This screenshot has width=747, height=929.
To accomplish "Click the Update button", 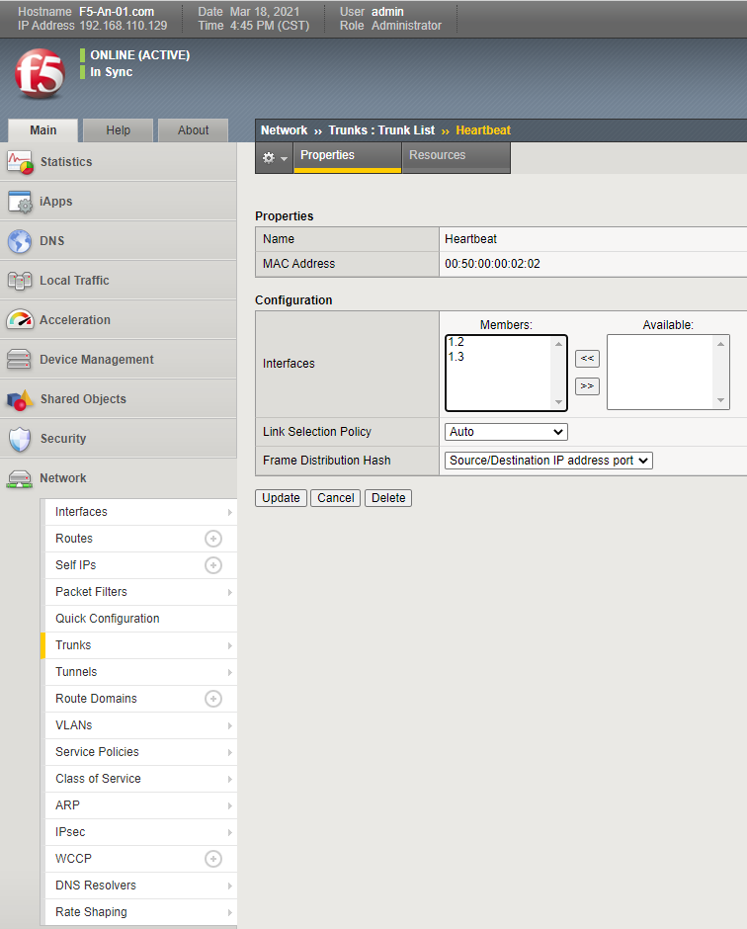I will [281, 498].
